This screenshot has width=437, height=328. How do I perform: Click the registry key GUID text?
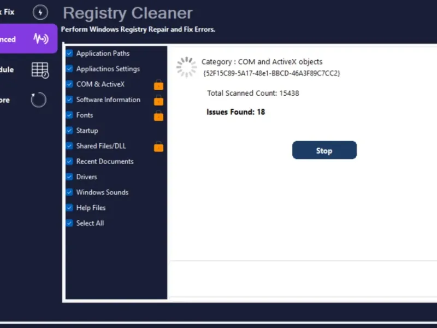point(271,73)
